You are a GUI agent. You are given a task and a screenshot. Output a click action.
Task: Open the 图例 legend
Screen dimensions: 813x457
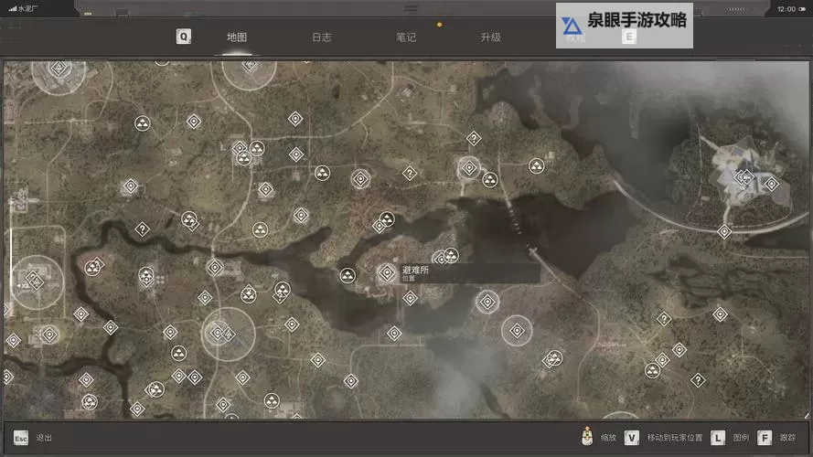point(741,438)
